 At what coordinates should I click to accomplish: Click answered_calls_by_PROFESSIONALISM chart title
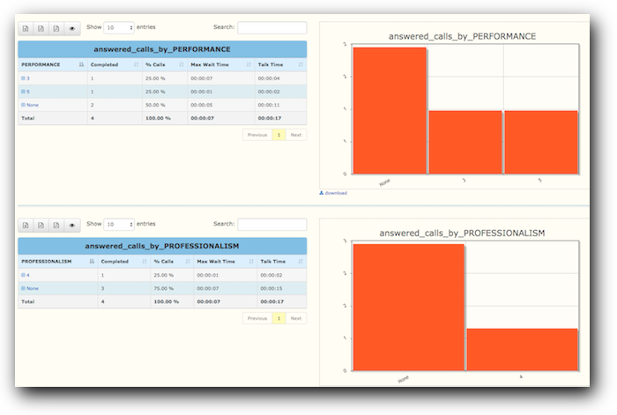pyautogui.click(x=463, y=233)
